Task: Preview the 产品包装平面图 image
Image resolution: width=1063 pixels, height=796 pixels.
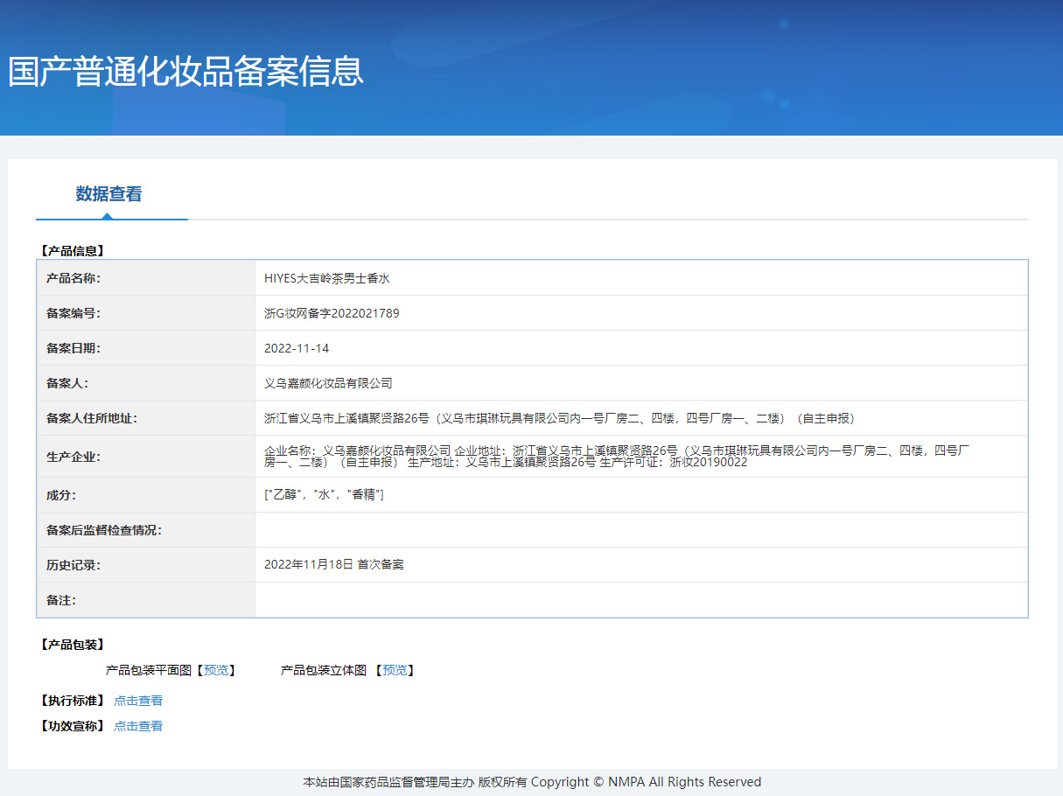Action: pyautogui.click(x=215, y=670)
